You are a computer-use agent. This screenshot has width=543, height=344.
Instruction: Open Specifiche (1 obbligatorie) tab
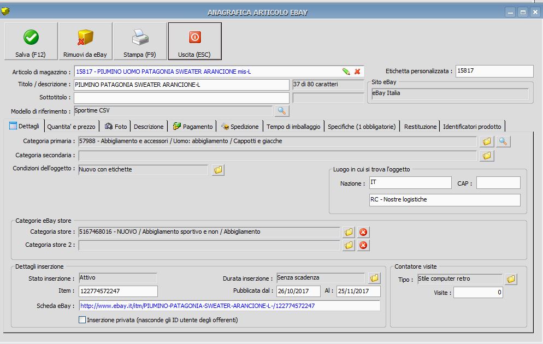[362, 127]
